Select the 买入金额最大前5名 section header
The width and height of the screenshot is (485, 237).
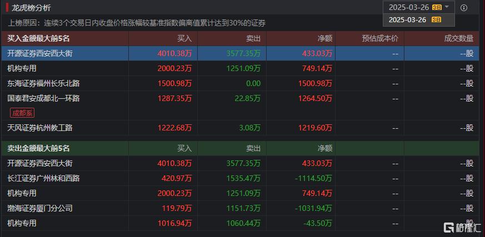[x=38, y=38]
